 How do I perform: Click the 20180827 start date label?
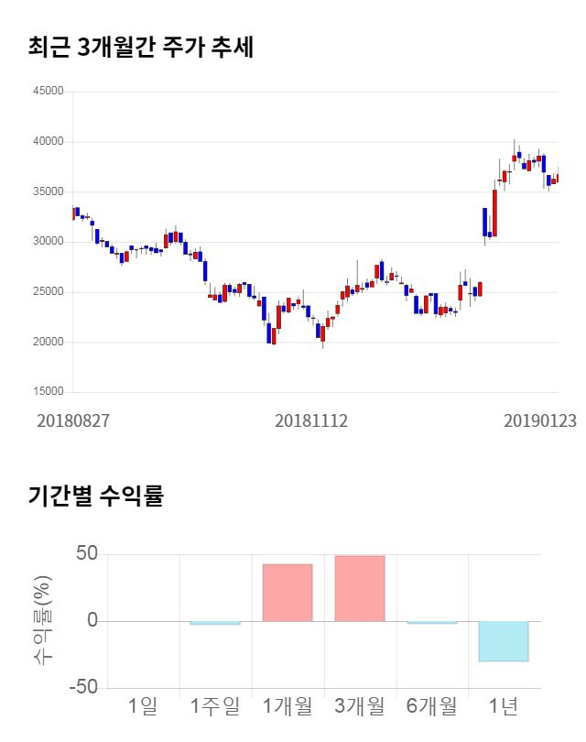coord(73,420)
